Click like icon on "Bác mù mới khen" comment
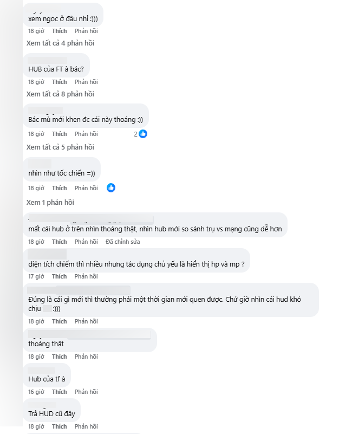 (143, 134)
